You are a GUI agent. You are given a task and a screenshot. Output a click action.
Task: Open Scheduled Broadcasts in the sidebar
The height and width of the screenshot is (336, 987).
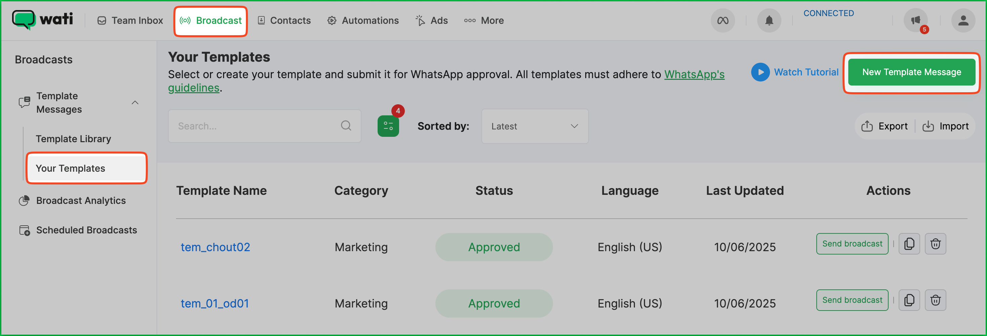pos(86,230)
